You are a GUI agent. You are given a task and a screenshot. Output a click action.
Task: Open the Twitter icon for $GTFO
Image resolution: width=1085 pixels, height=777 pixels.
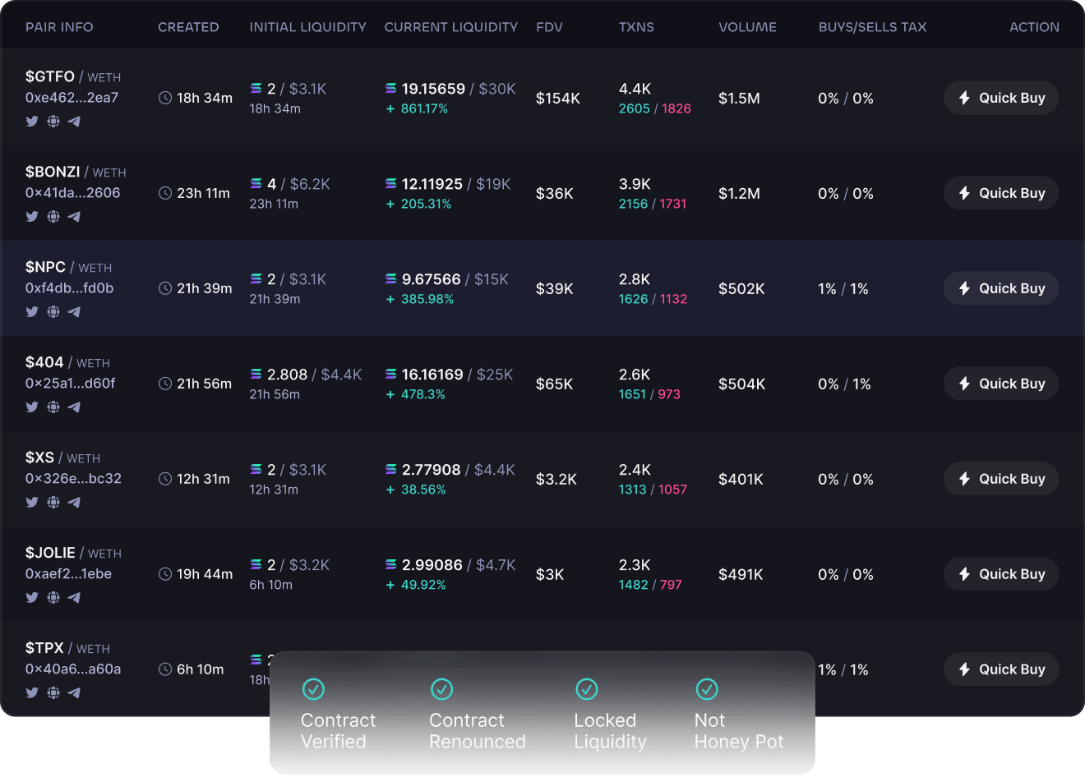tap(32, 122)
